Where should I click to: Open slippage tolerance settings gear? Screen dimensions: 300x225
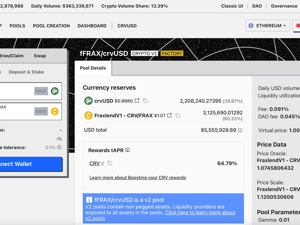[x=59, y=147]
